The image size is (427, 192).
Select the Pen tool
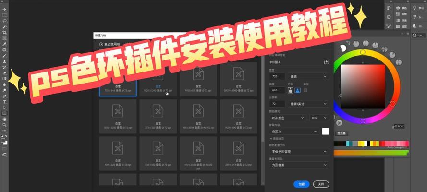[5, 96]
